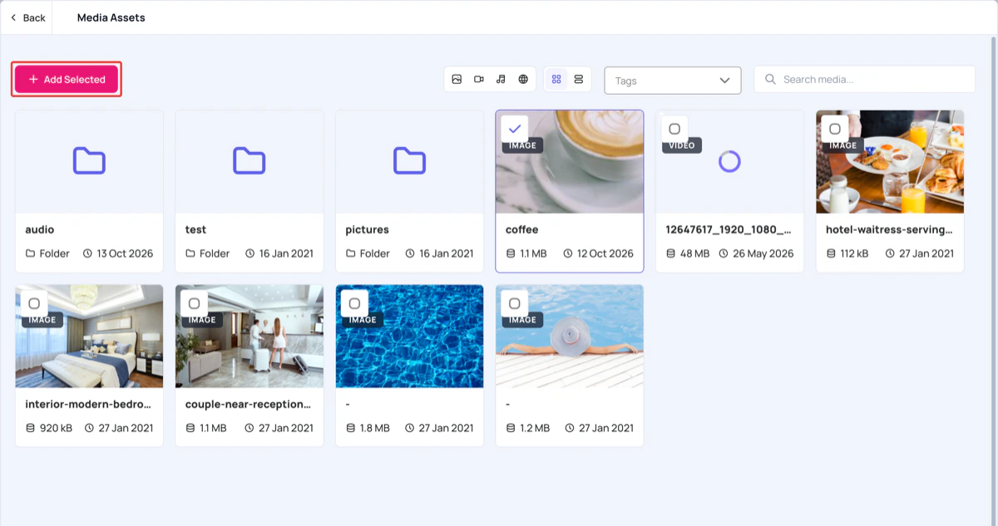Screen dimensions: 998x526
Task: Check the pool hat image checkbox
Action: (x=514, y=303)
